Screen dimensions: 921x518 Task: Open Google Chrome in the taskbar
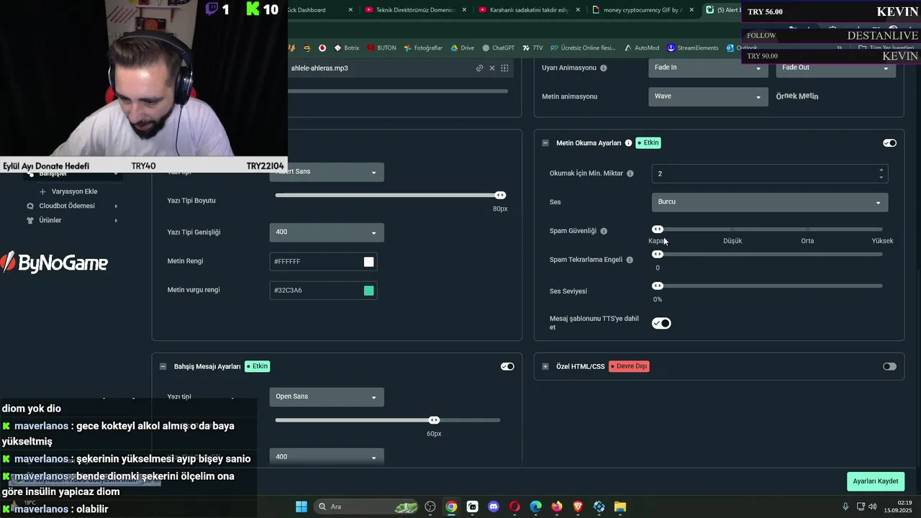click(451, 506)
